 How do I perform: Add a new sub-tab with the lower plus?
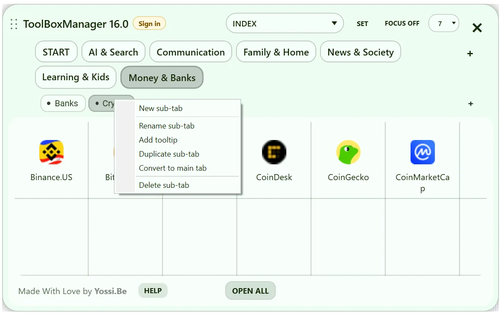470,104
